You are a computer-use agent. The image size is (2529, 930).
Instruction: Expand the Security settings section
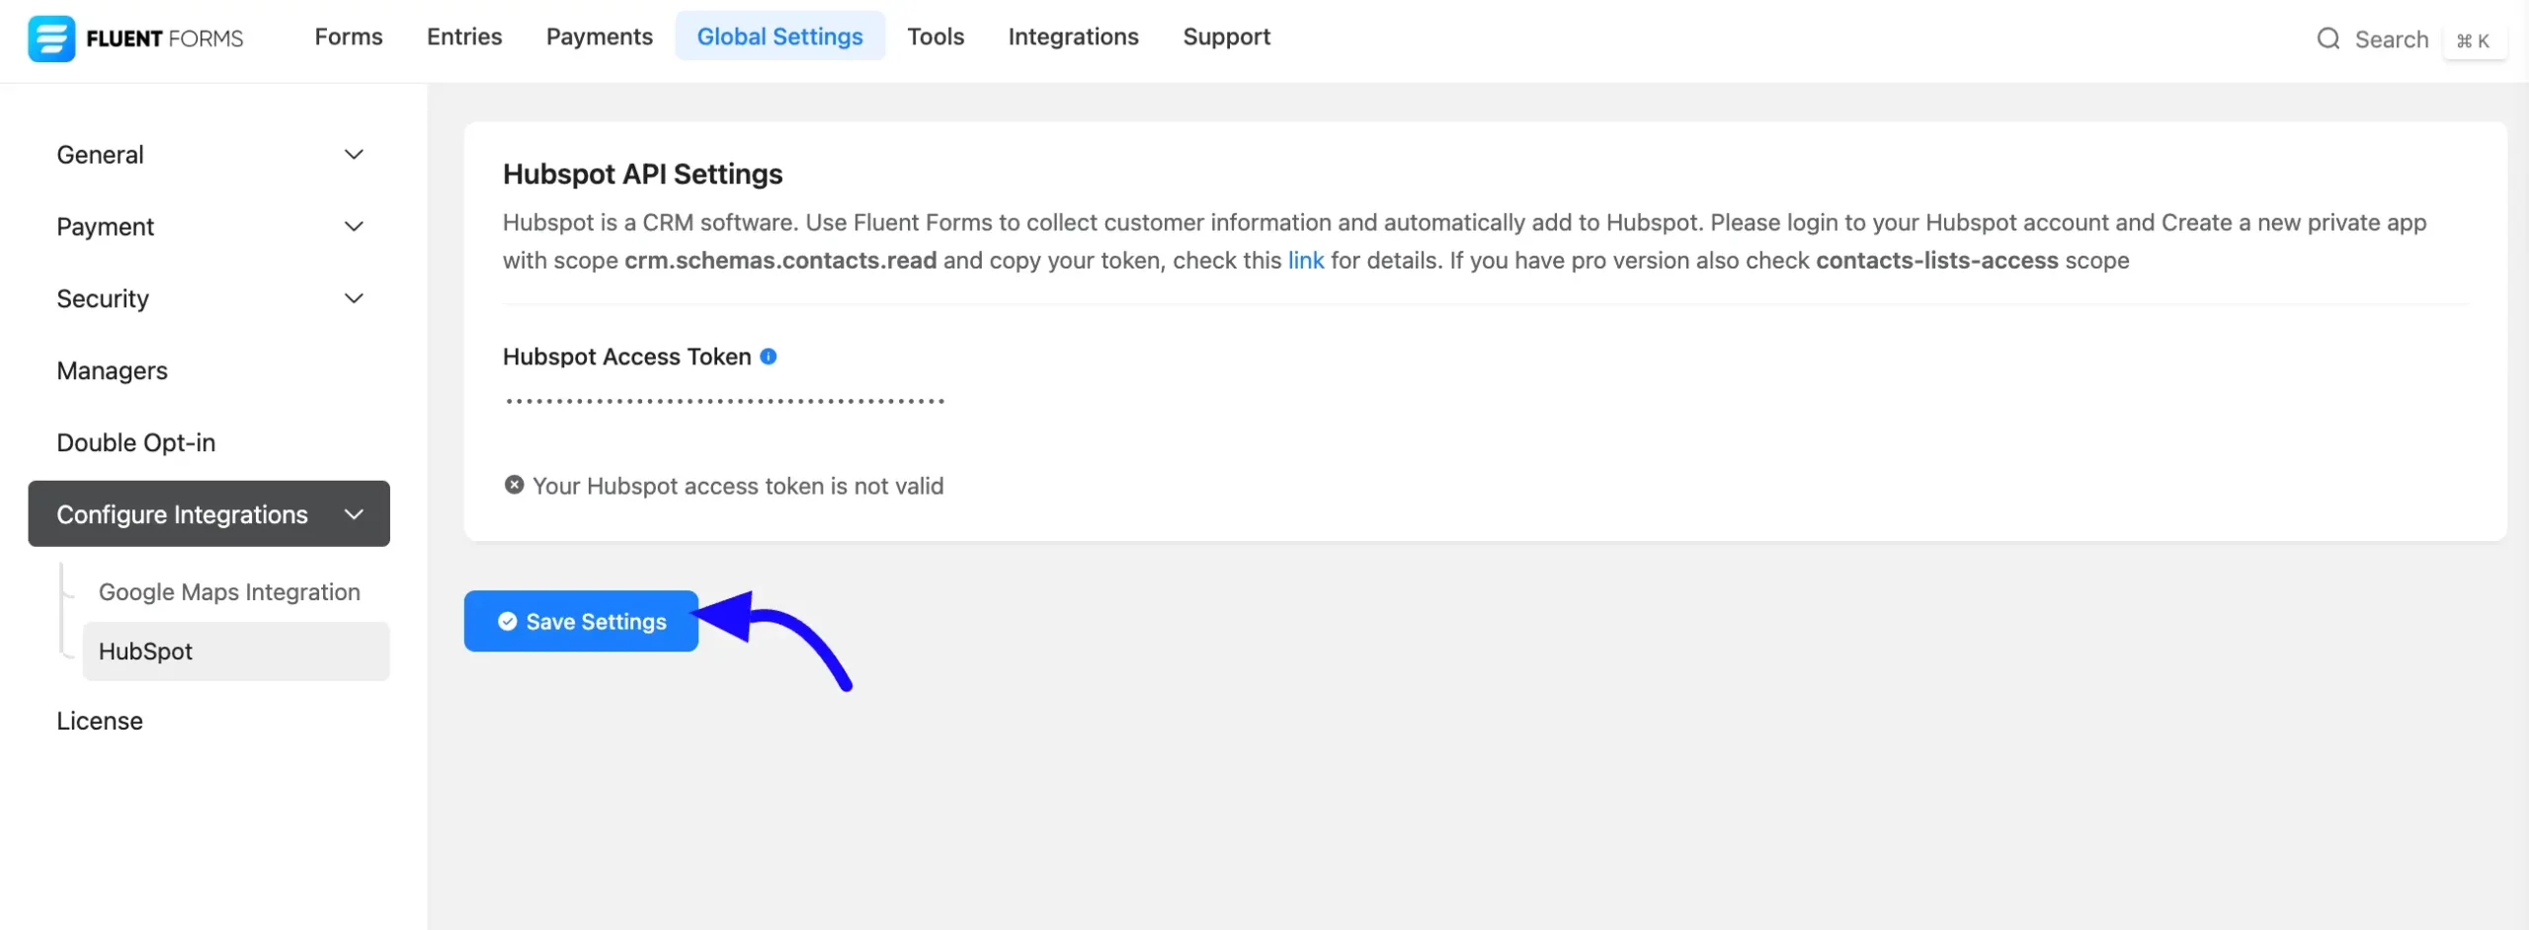354,298
